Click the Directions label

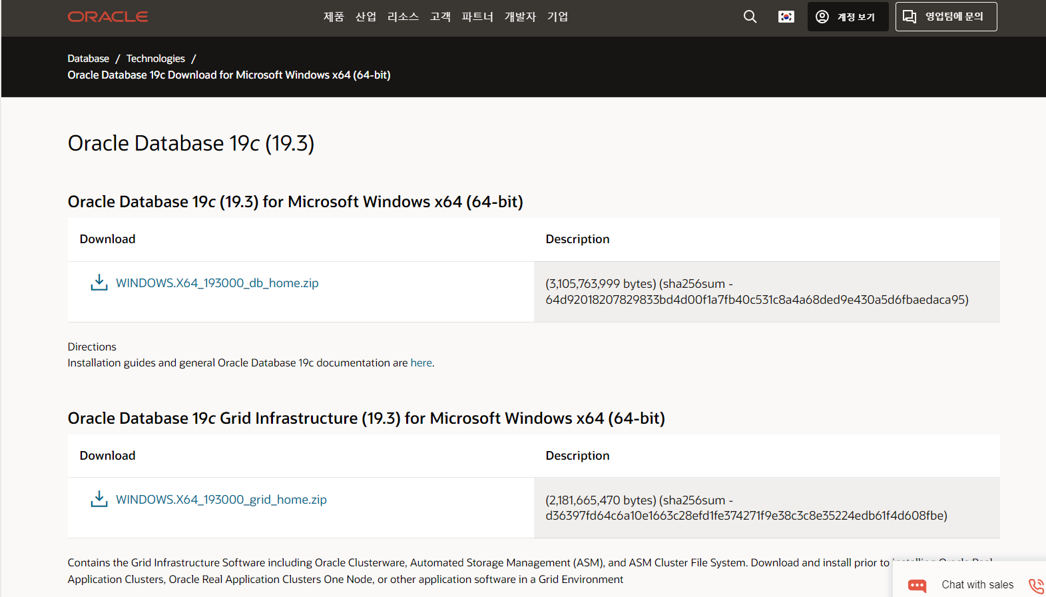pos(92,346)
